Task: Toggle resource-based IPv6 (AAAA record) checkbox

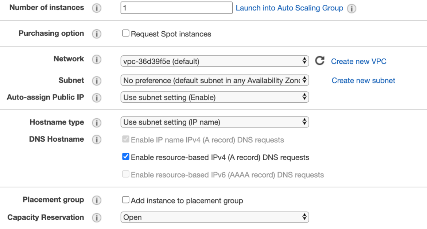Action: (x=125, y=174)
